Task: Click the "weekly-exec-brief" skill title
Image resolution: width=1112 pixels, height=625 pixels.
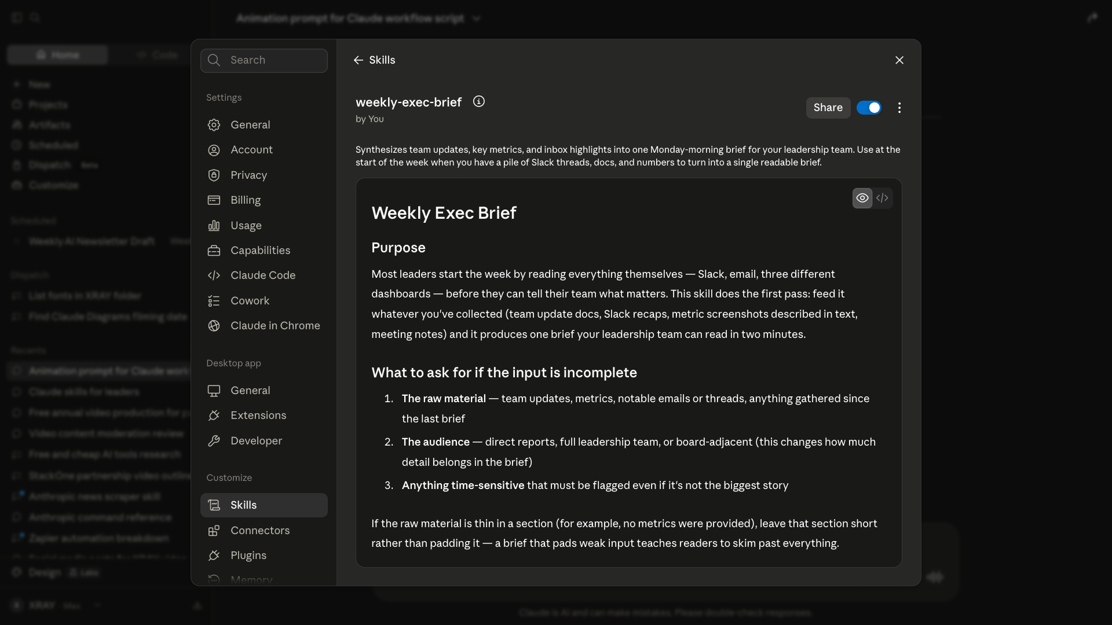Action: click(408, 102)
